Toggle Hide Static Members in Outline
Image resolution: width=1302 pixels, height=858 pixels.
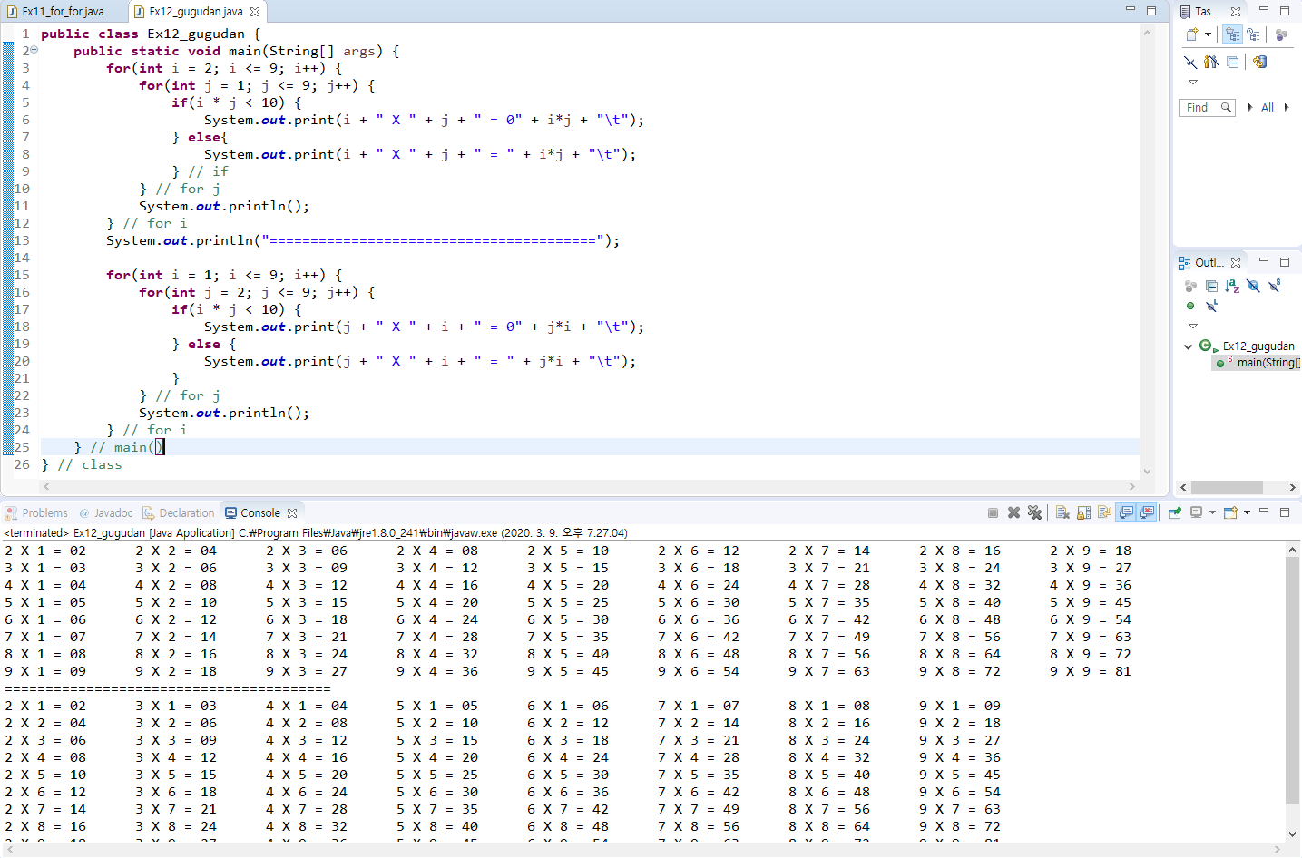coord(1275,286)
